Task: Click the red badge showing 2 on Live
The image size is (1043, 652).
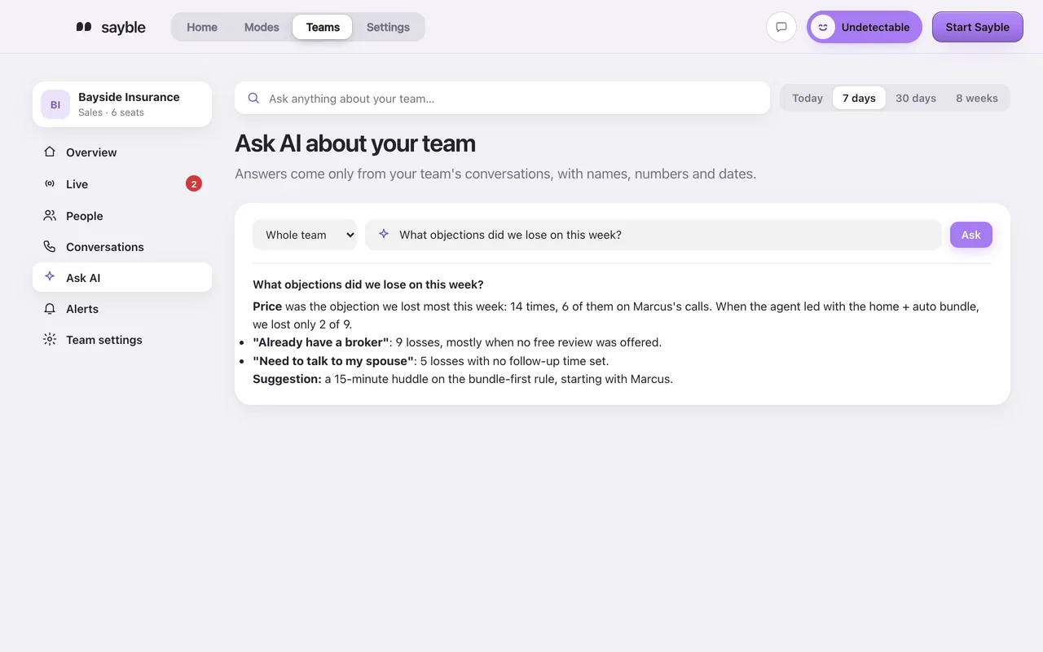Action: 194,184
